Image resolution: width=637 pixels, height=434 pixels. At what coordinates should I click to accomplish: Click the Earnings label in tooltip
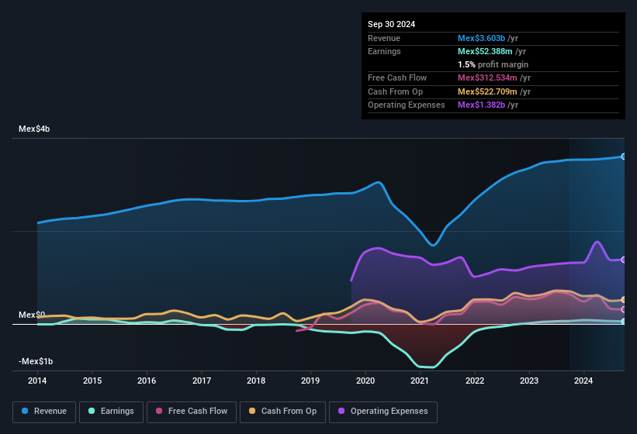[384, 51]
